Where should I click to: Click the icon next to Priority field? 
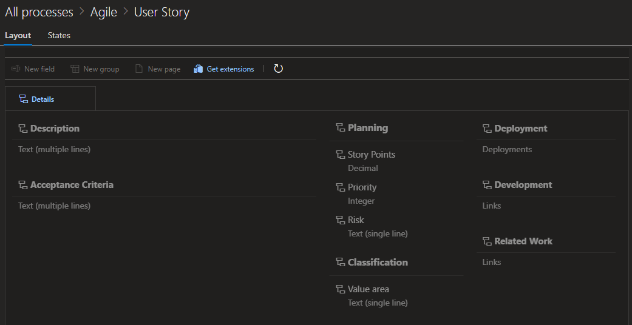pyautogui.click(x=341, y=187)
